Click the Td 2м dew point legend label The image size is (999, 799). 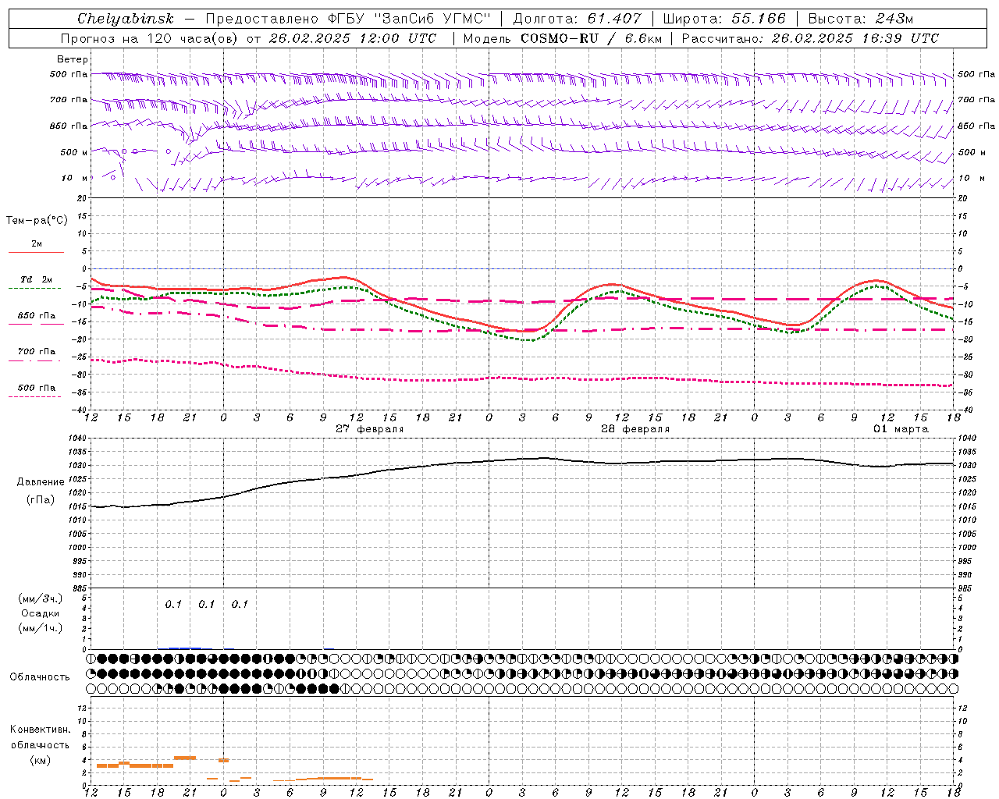37,279
